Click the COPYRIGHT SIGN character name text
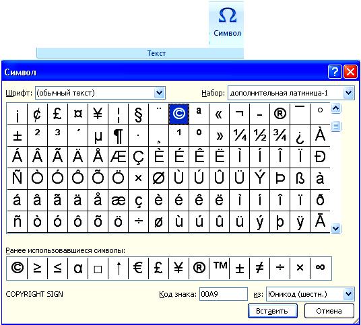Image resolution: width=361 pixels, height=325 pixels. [34, 294]
